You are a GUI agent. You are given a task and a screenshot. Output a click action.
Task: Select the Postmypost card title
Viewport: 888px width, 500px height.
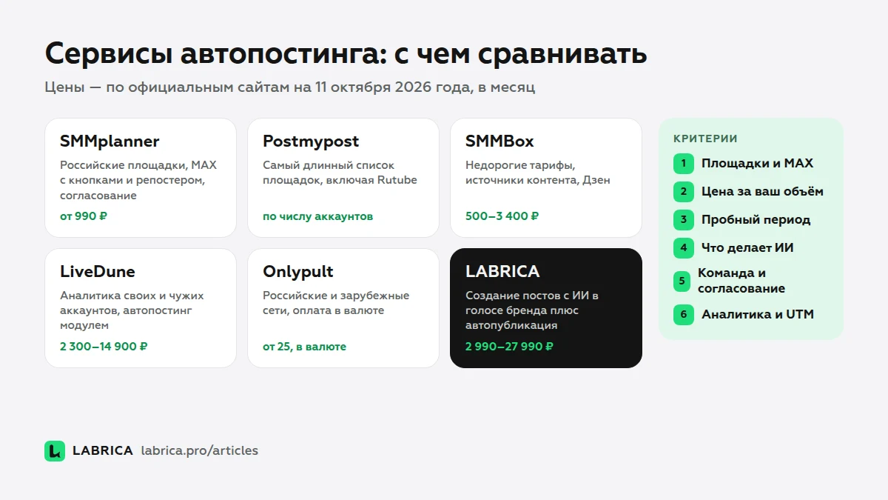(x=311, y=141)
